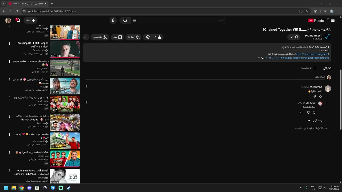The height and width of the screenshot is (192, 342).
Task: Like the M_RO898 comment
Action: pyautogui.click(x=320, y=96)
